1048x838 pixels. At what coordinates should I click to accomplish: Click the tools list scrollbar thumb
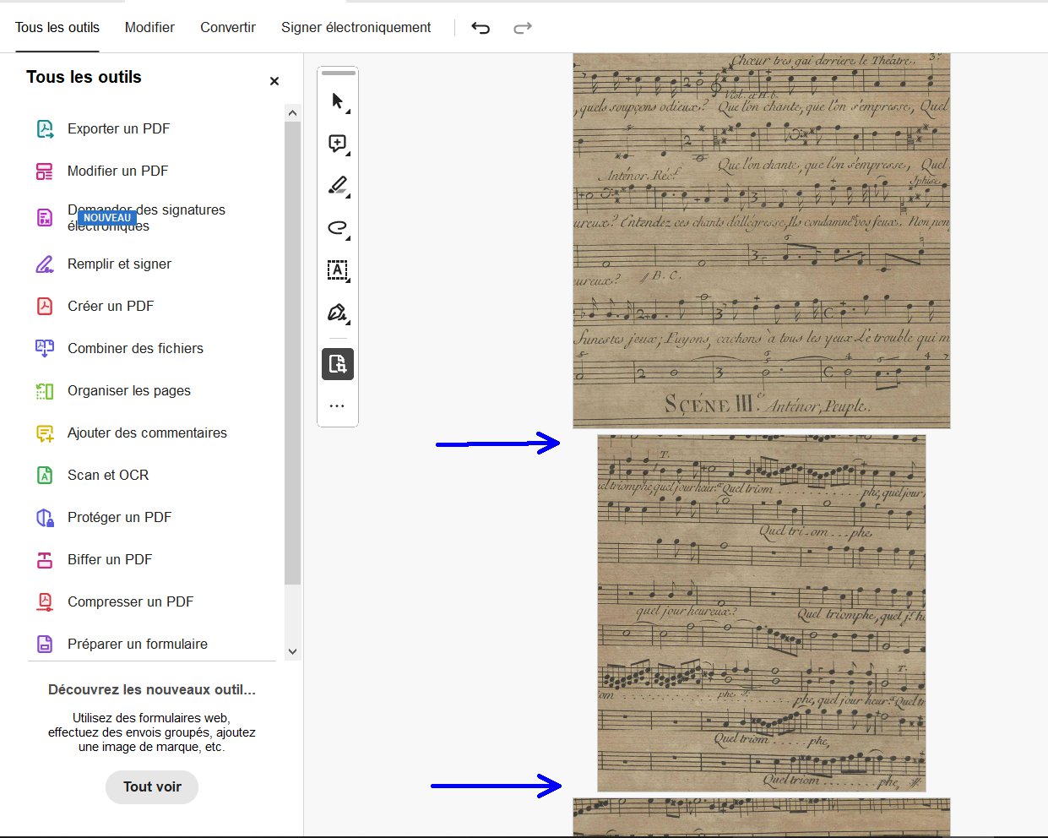[x=292, y=353]
